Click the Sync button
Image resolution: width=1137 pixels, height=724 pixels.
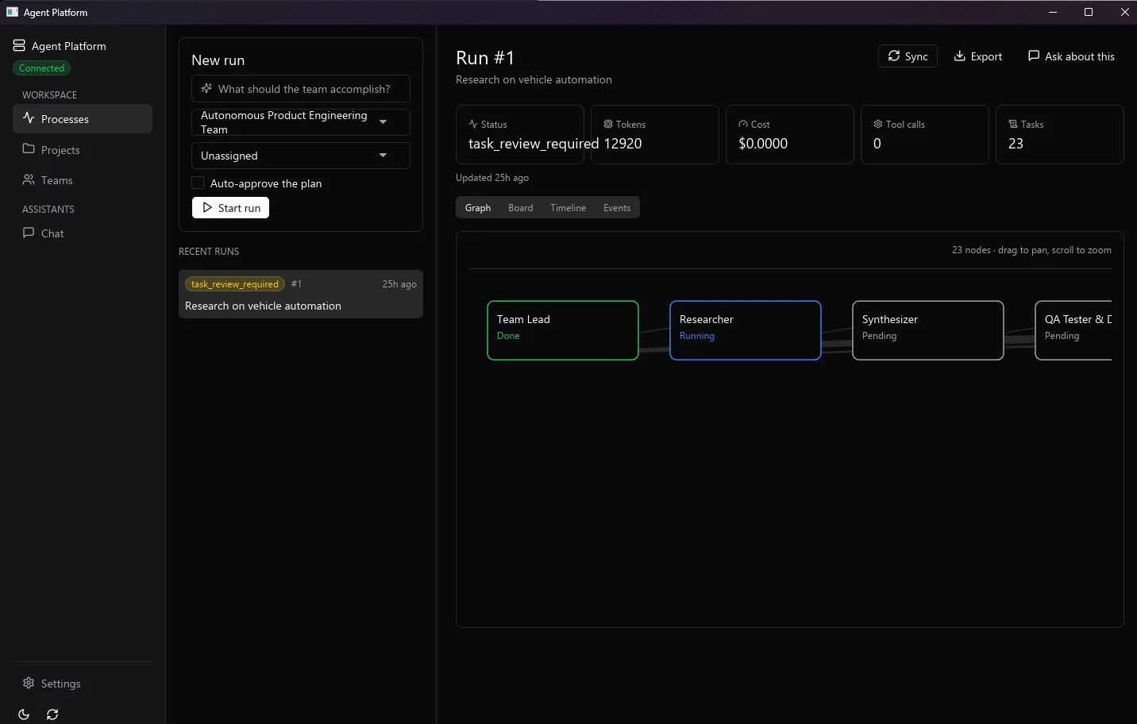point(908,56)
